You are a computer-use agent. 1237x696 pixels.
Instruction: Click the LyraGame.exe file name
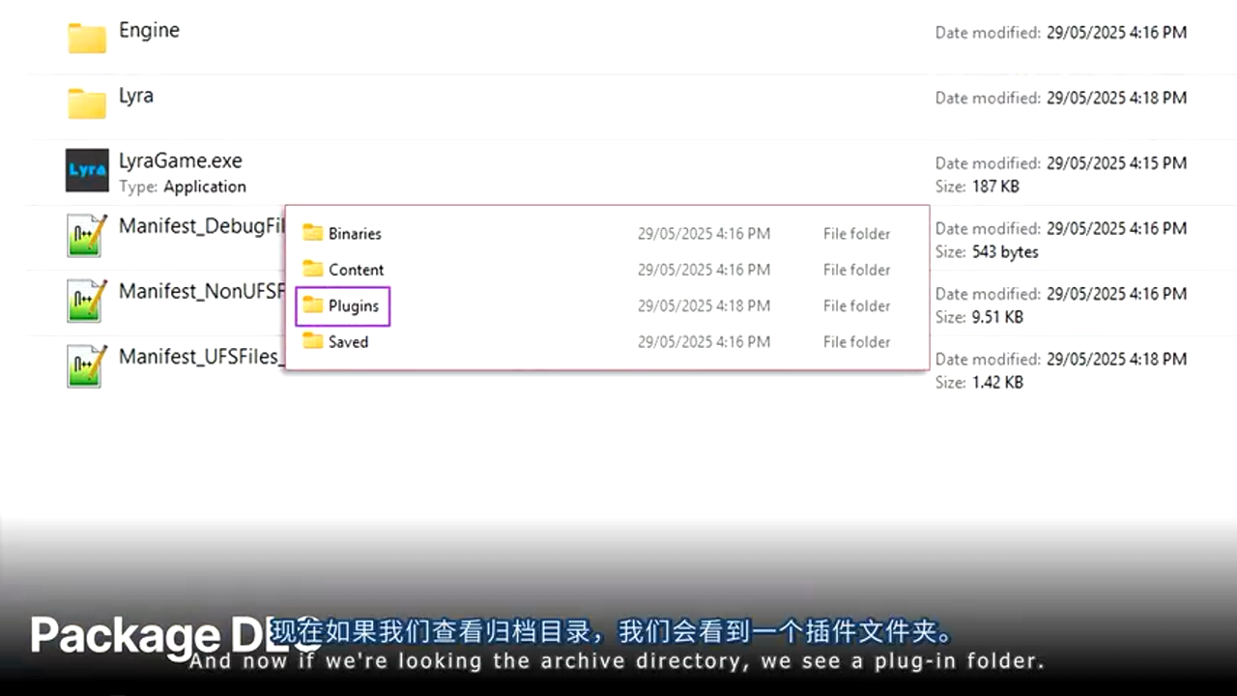pyautogui.click(x=181, y=160)
